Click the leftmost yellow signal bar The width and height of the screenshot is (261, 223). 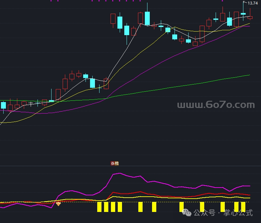pyautogui.click(x=99, y=207)
